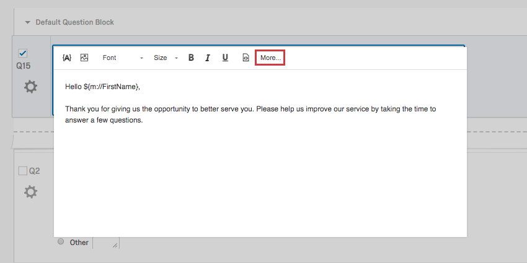Viewport: 527px width, 263px height.
Task: Toggle bold formatting
Action: tap(191, 58)
